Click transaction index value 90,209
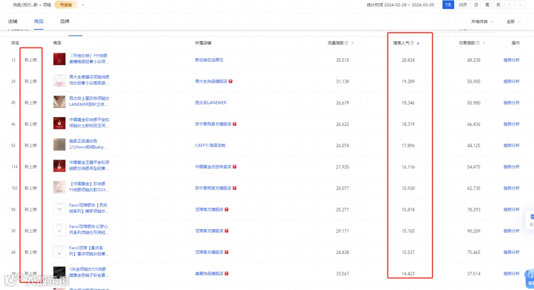 pos(474,231)
